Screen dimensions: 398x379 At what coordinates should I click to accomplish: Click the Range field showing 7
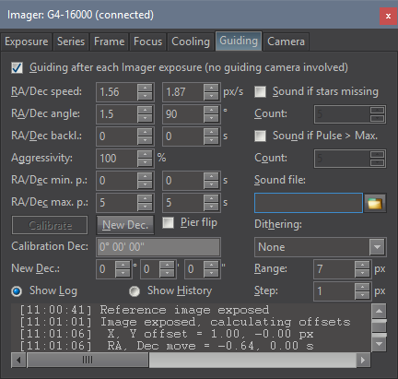(334, 269)
